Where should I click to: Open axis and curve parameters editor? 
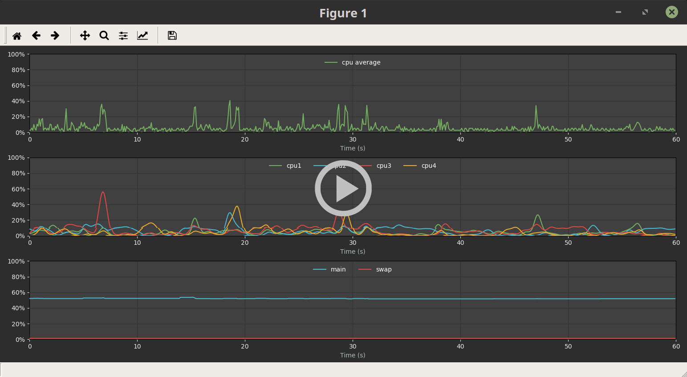click(142, 35)
